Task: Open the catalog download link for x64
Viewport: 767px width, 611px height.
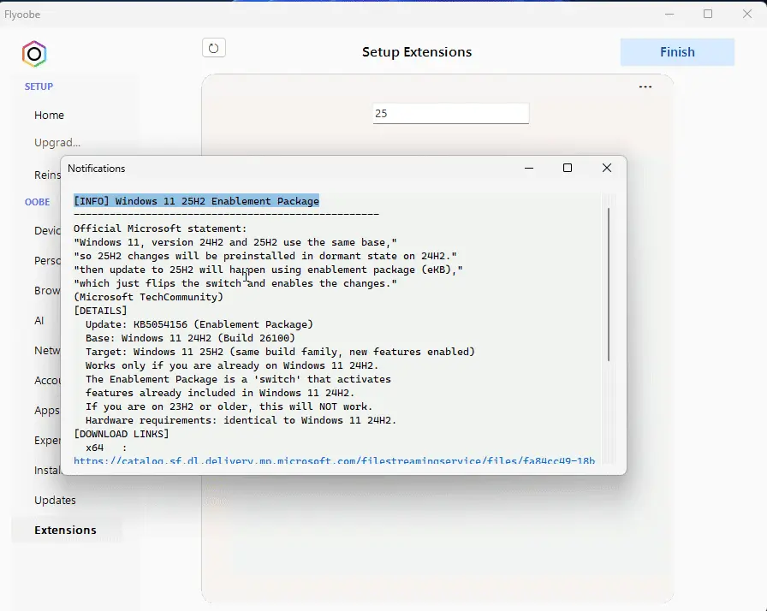Action: pyautogui.click(x=334, y=460)
